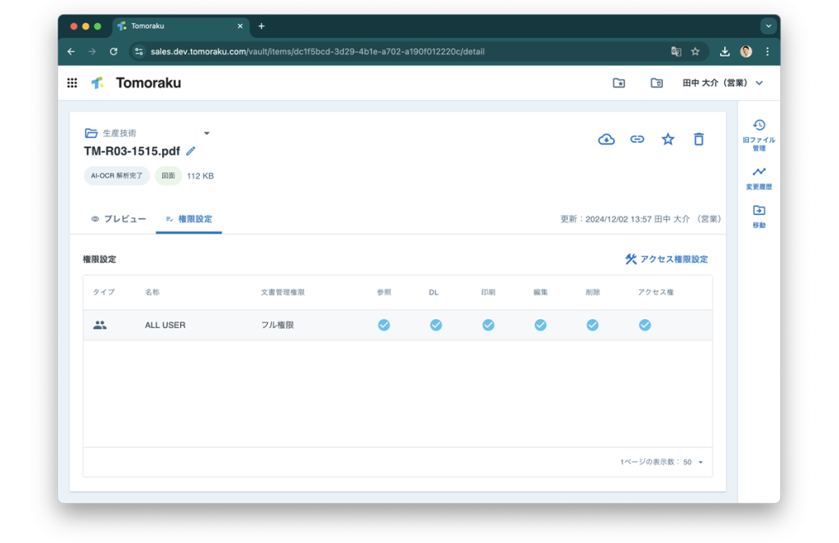Screen dimensions: 839x543
Task: Switch to the プレビュー tab
Action: (x=118, y=219)
